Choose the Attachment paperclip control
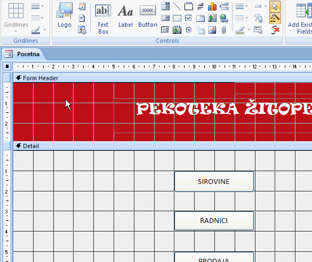This screenshot has width=312, height=262. pos(223,30)
